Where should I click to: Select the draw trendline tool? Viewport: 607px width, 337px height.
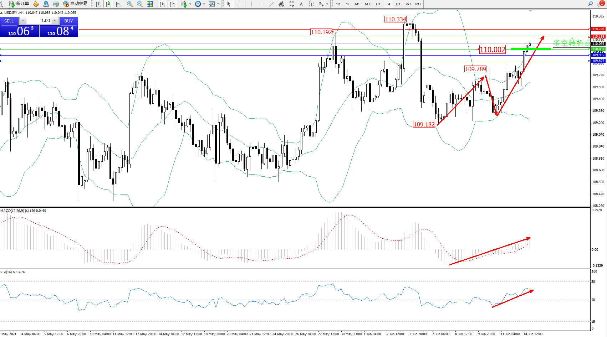pos(271,4)
